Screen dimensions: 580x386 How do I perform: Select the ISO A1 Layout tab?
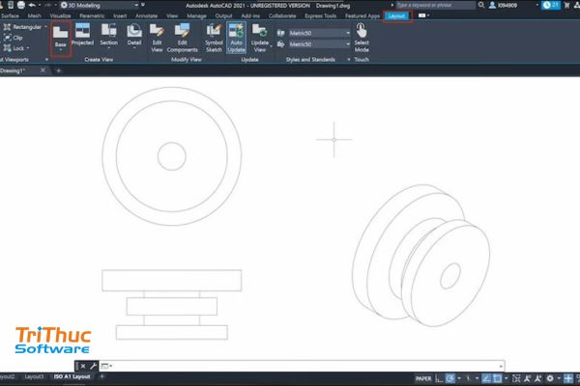point(72,376)
